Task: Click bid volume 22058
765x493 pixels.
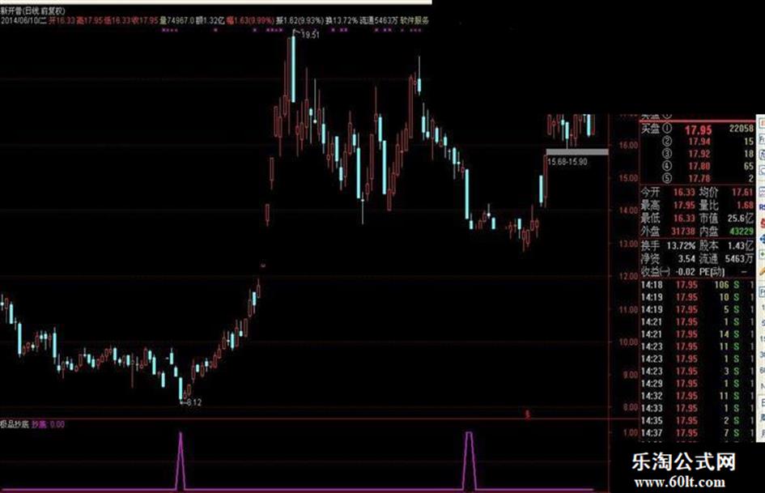Action: (x=742, y=129)
